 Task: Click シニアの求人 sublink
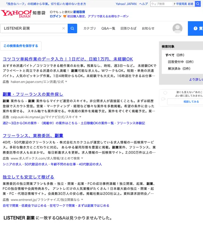point(12,164)
